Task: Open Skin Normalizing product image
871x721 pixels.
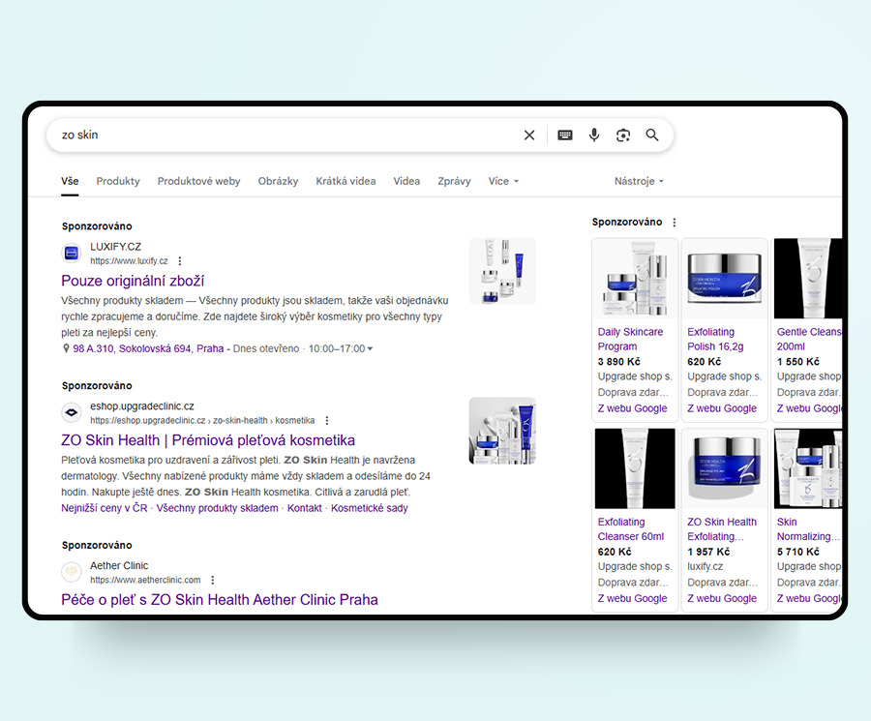Action: pyautogui.click(x=808, y=468)
